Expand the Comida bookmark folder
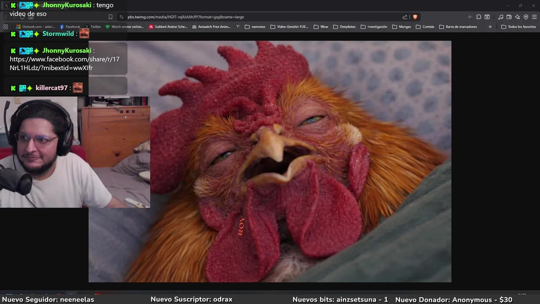This screenshot has height=304, width=540. click(x=425, y=27)
